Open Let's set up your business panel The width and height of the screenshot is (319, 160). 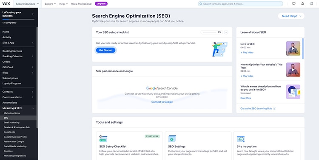(18, 14)
